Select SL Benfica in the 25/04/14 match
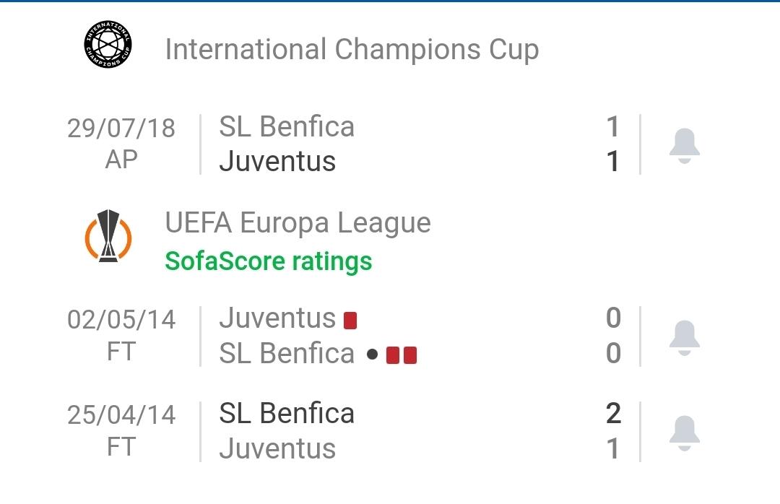Image resolution: width=780 pixels, height=504 pixels. point(287,414)
